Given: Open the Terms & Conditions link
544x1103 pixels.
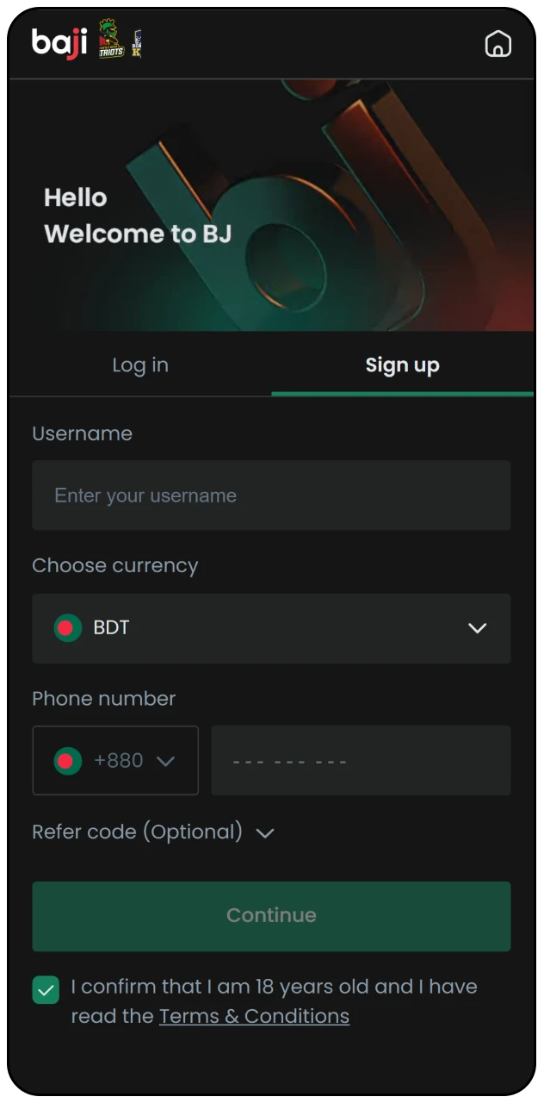Looking at the screenshot, I should click(x=254, y=1016).
